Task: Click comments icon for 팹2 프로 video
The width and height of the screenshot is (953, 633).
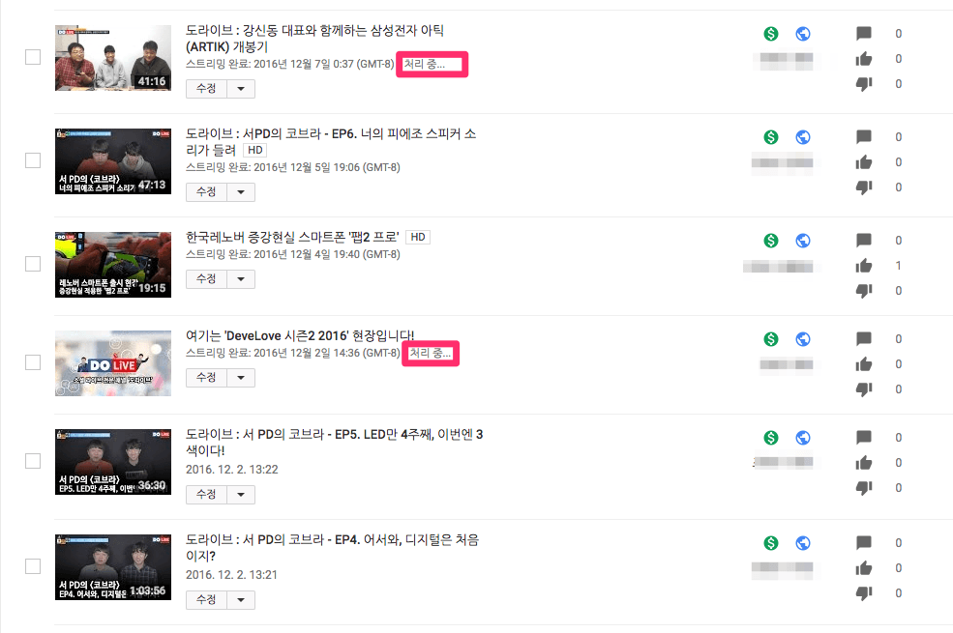Action: (864, 241)
